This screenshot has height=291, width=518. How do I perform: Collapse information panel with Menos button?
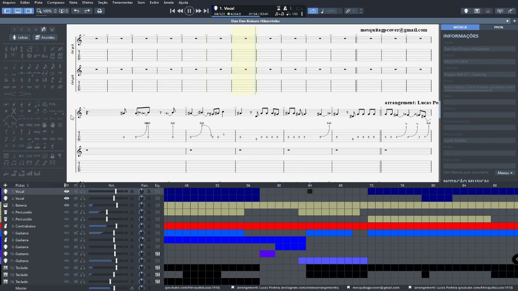505,173
